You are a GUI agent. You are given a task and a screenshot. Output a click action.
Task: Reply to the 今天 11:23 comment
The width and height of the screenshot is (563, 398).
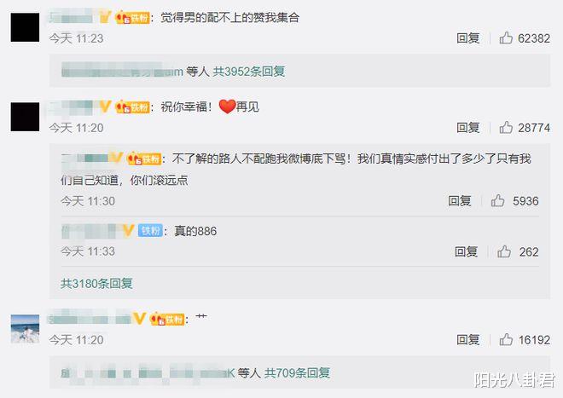468,38
